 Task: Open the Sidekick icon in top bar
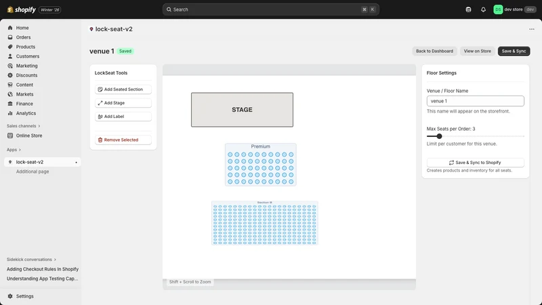pos(468,9)
